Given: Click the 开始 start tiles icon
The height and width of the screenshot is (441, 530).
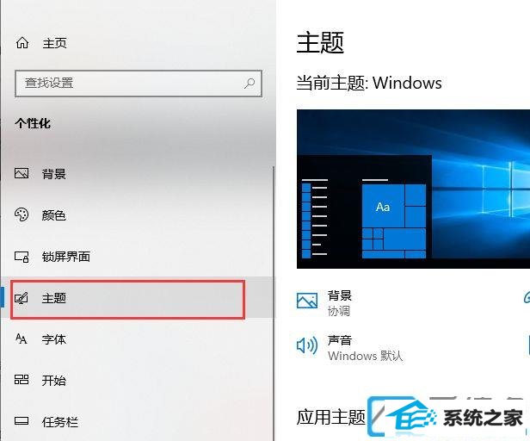Looking at the screenshot, I should [22, 380].
